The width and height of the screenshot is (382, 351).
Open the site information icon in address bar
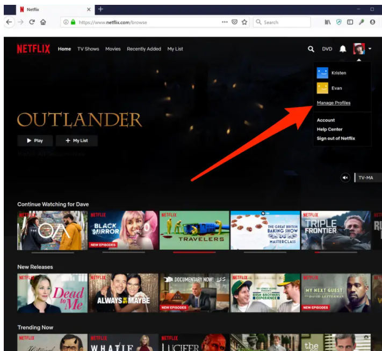66,22
